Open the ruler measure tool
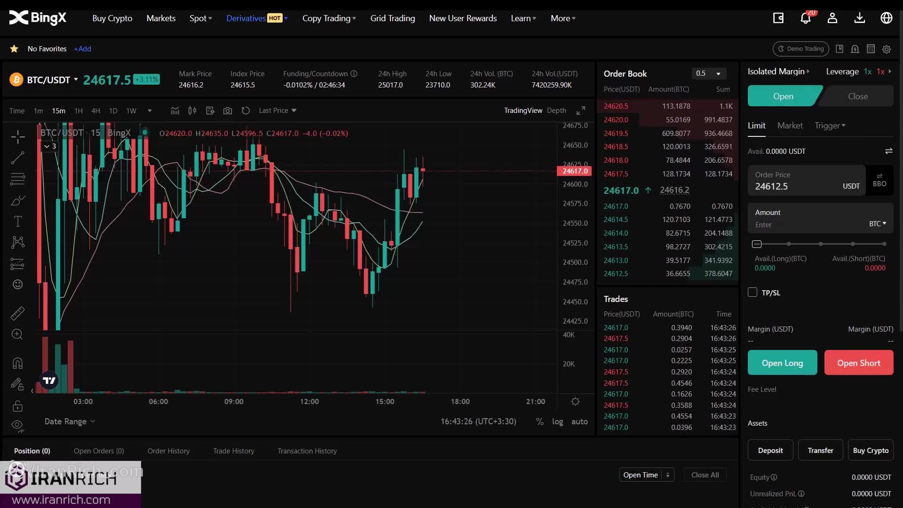The width and height of the screenshot is (903, 508). click(x=18, y=313)
